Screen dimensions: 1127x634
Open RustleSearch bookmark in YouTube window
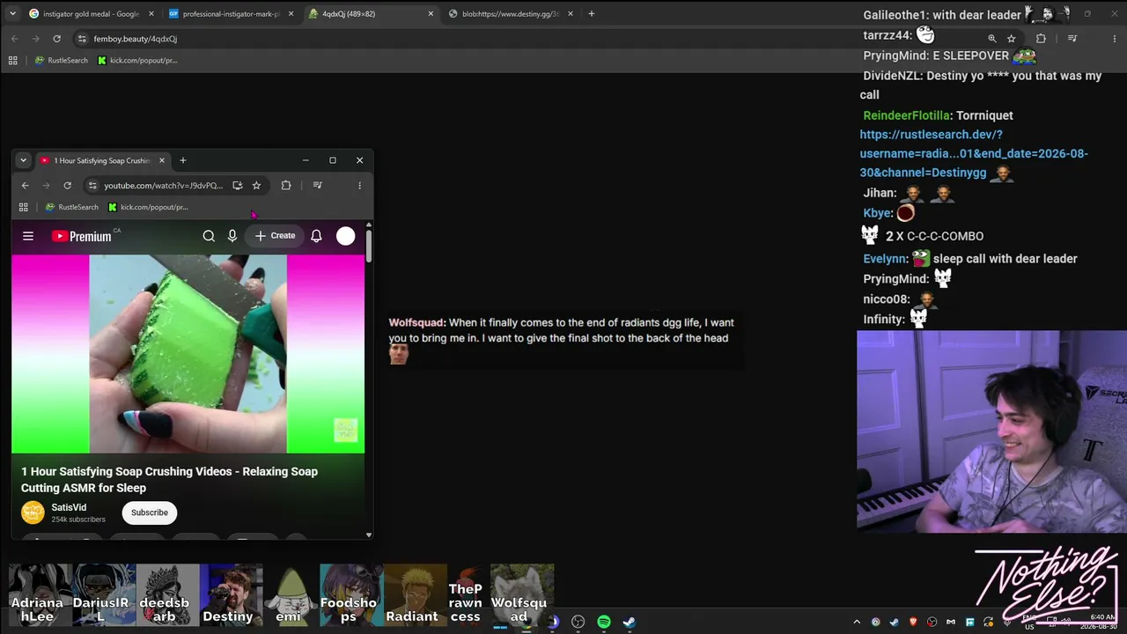[x=72, y=207]
